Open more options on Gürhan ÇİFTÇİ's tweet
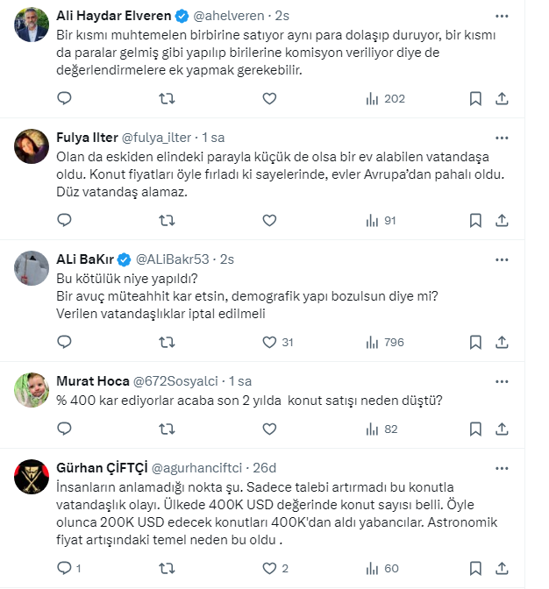The width and height of the screenshot is (549, 589). point(502,467)
